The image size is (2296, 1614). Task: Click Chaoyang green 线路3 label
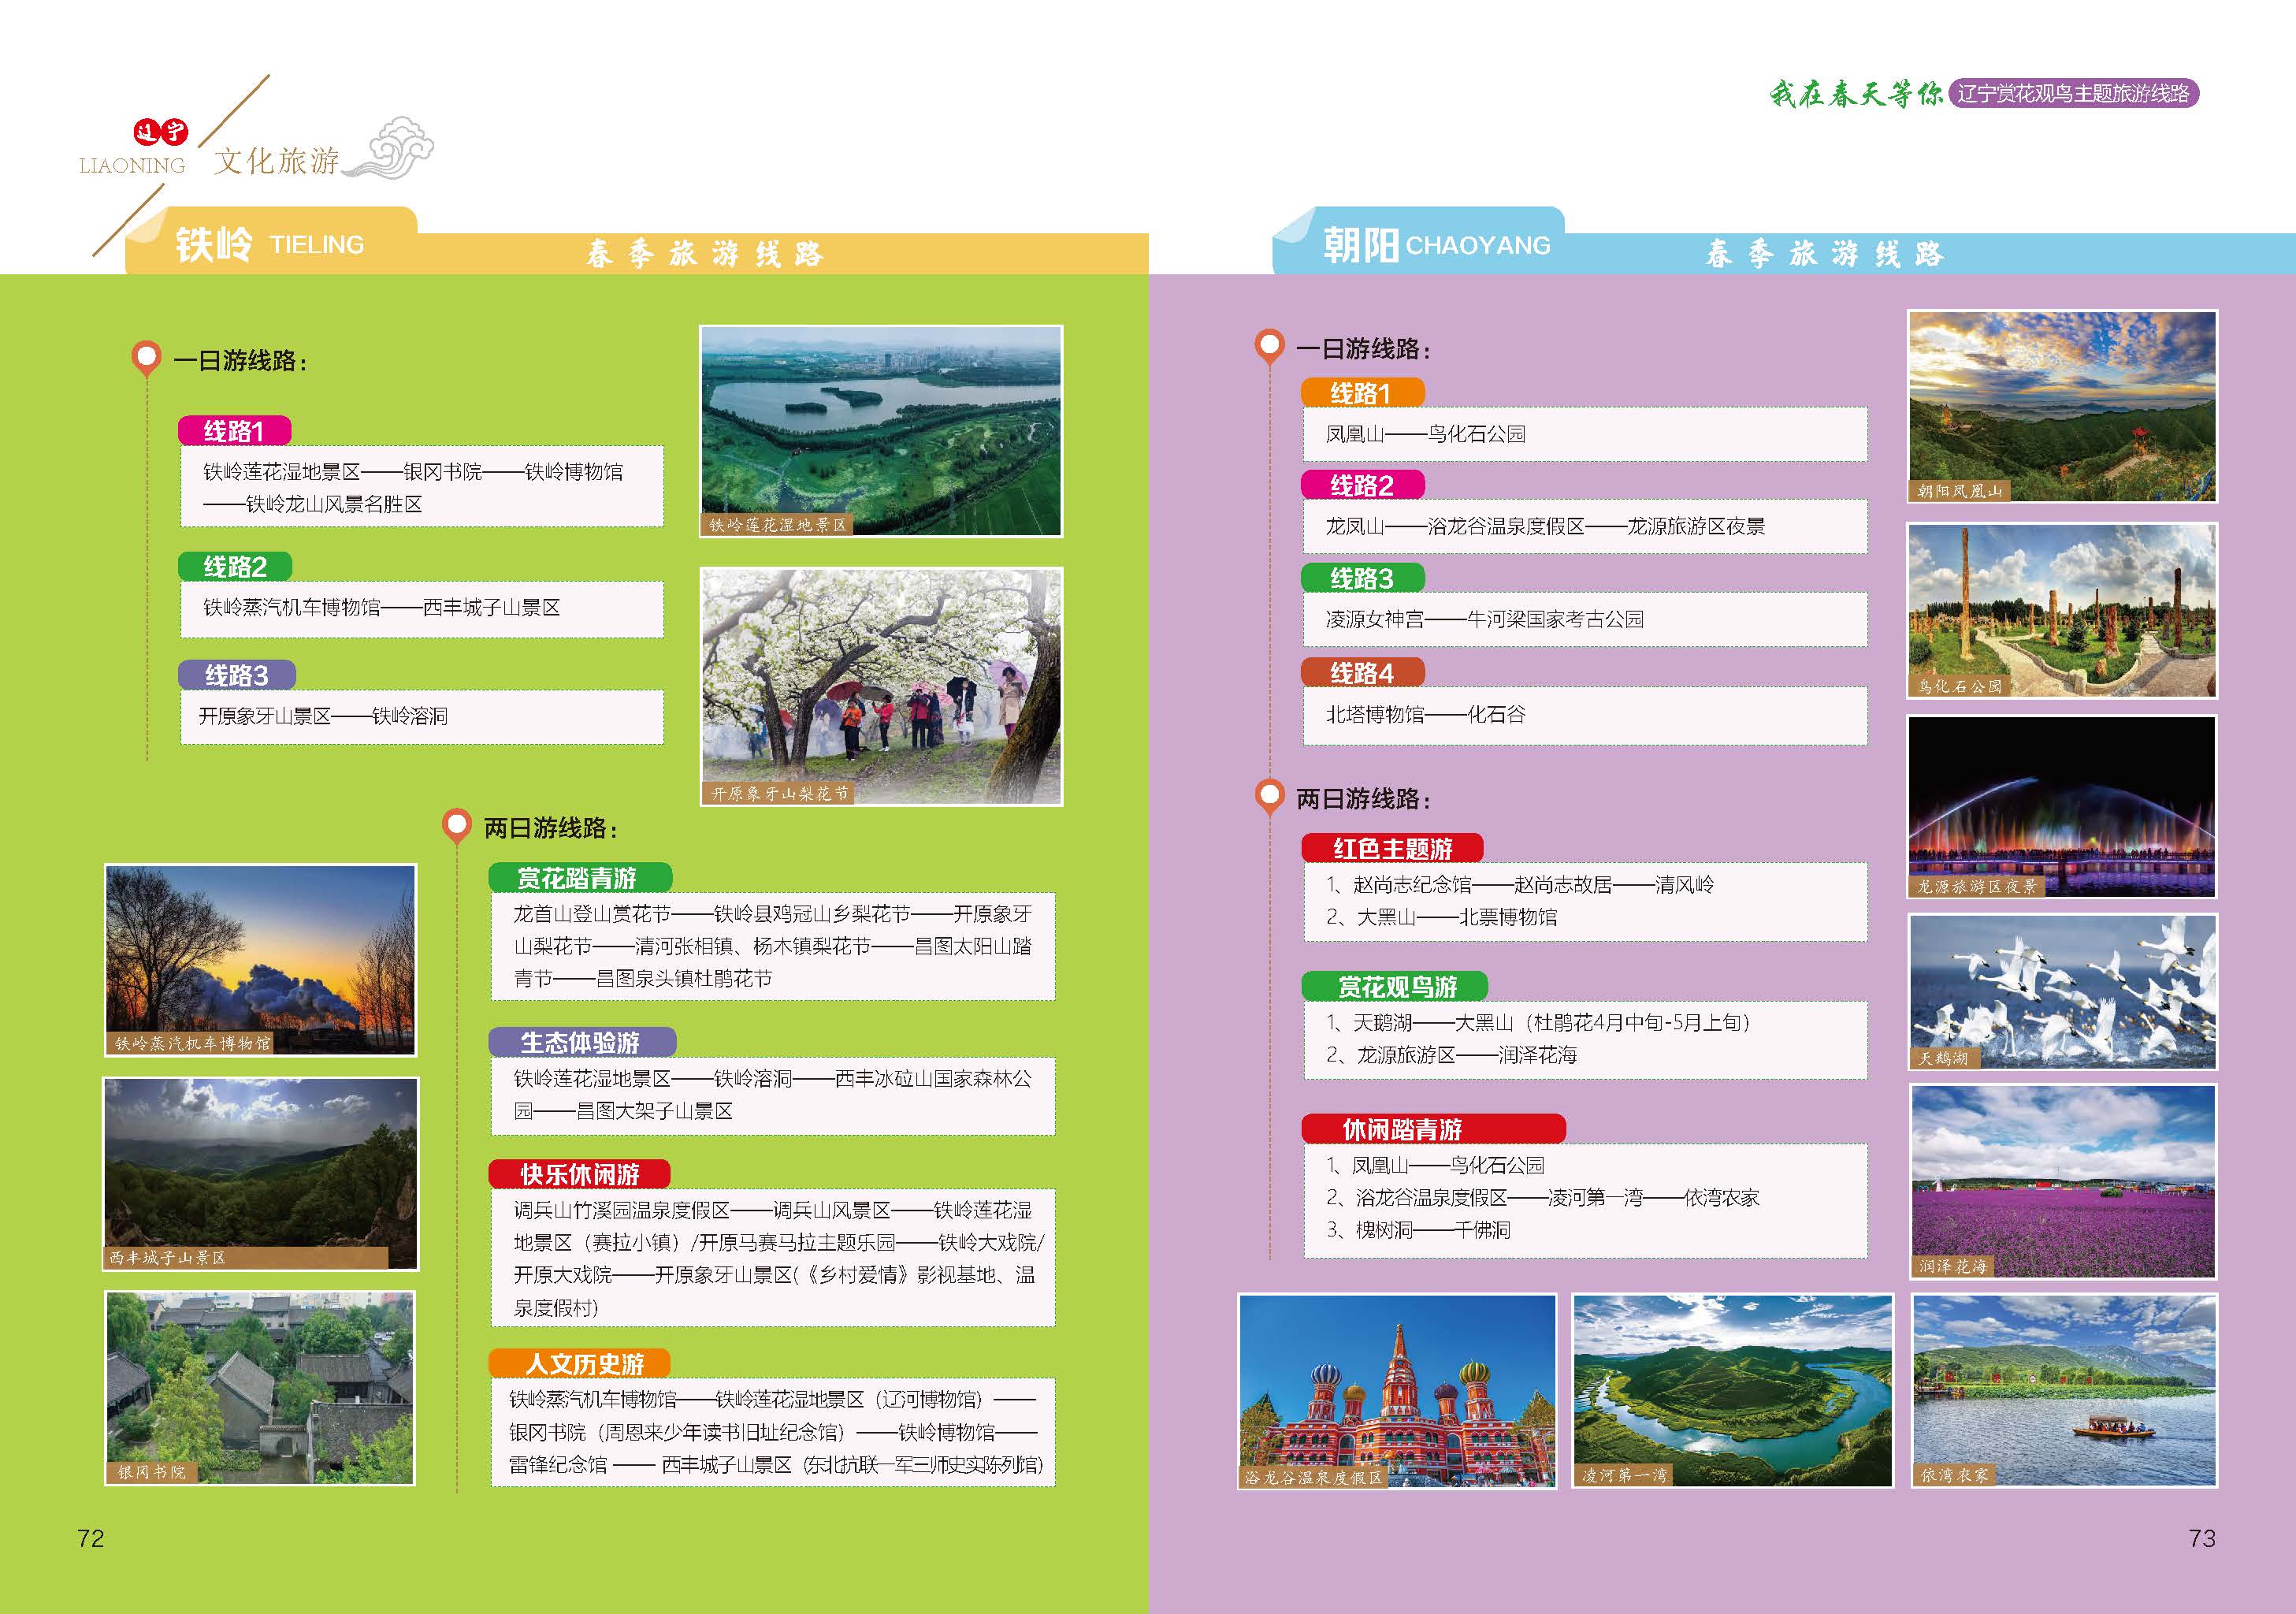(1362, 578)
